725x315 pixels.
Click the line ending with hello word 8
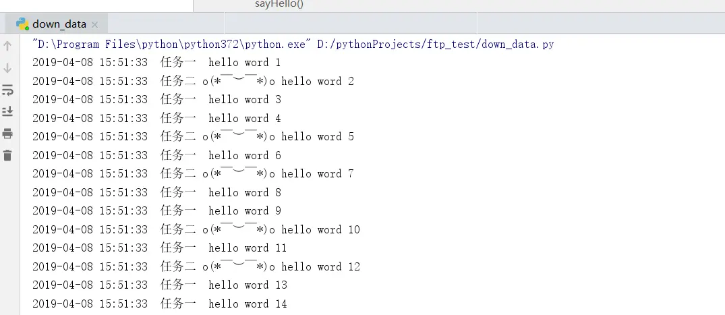point(156,192)
